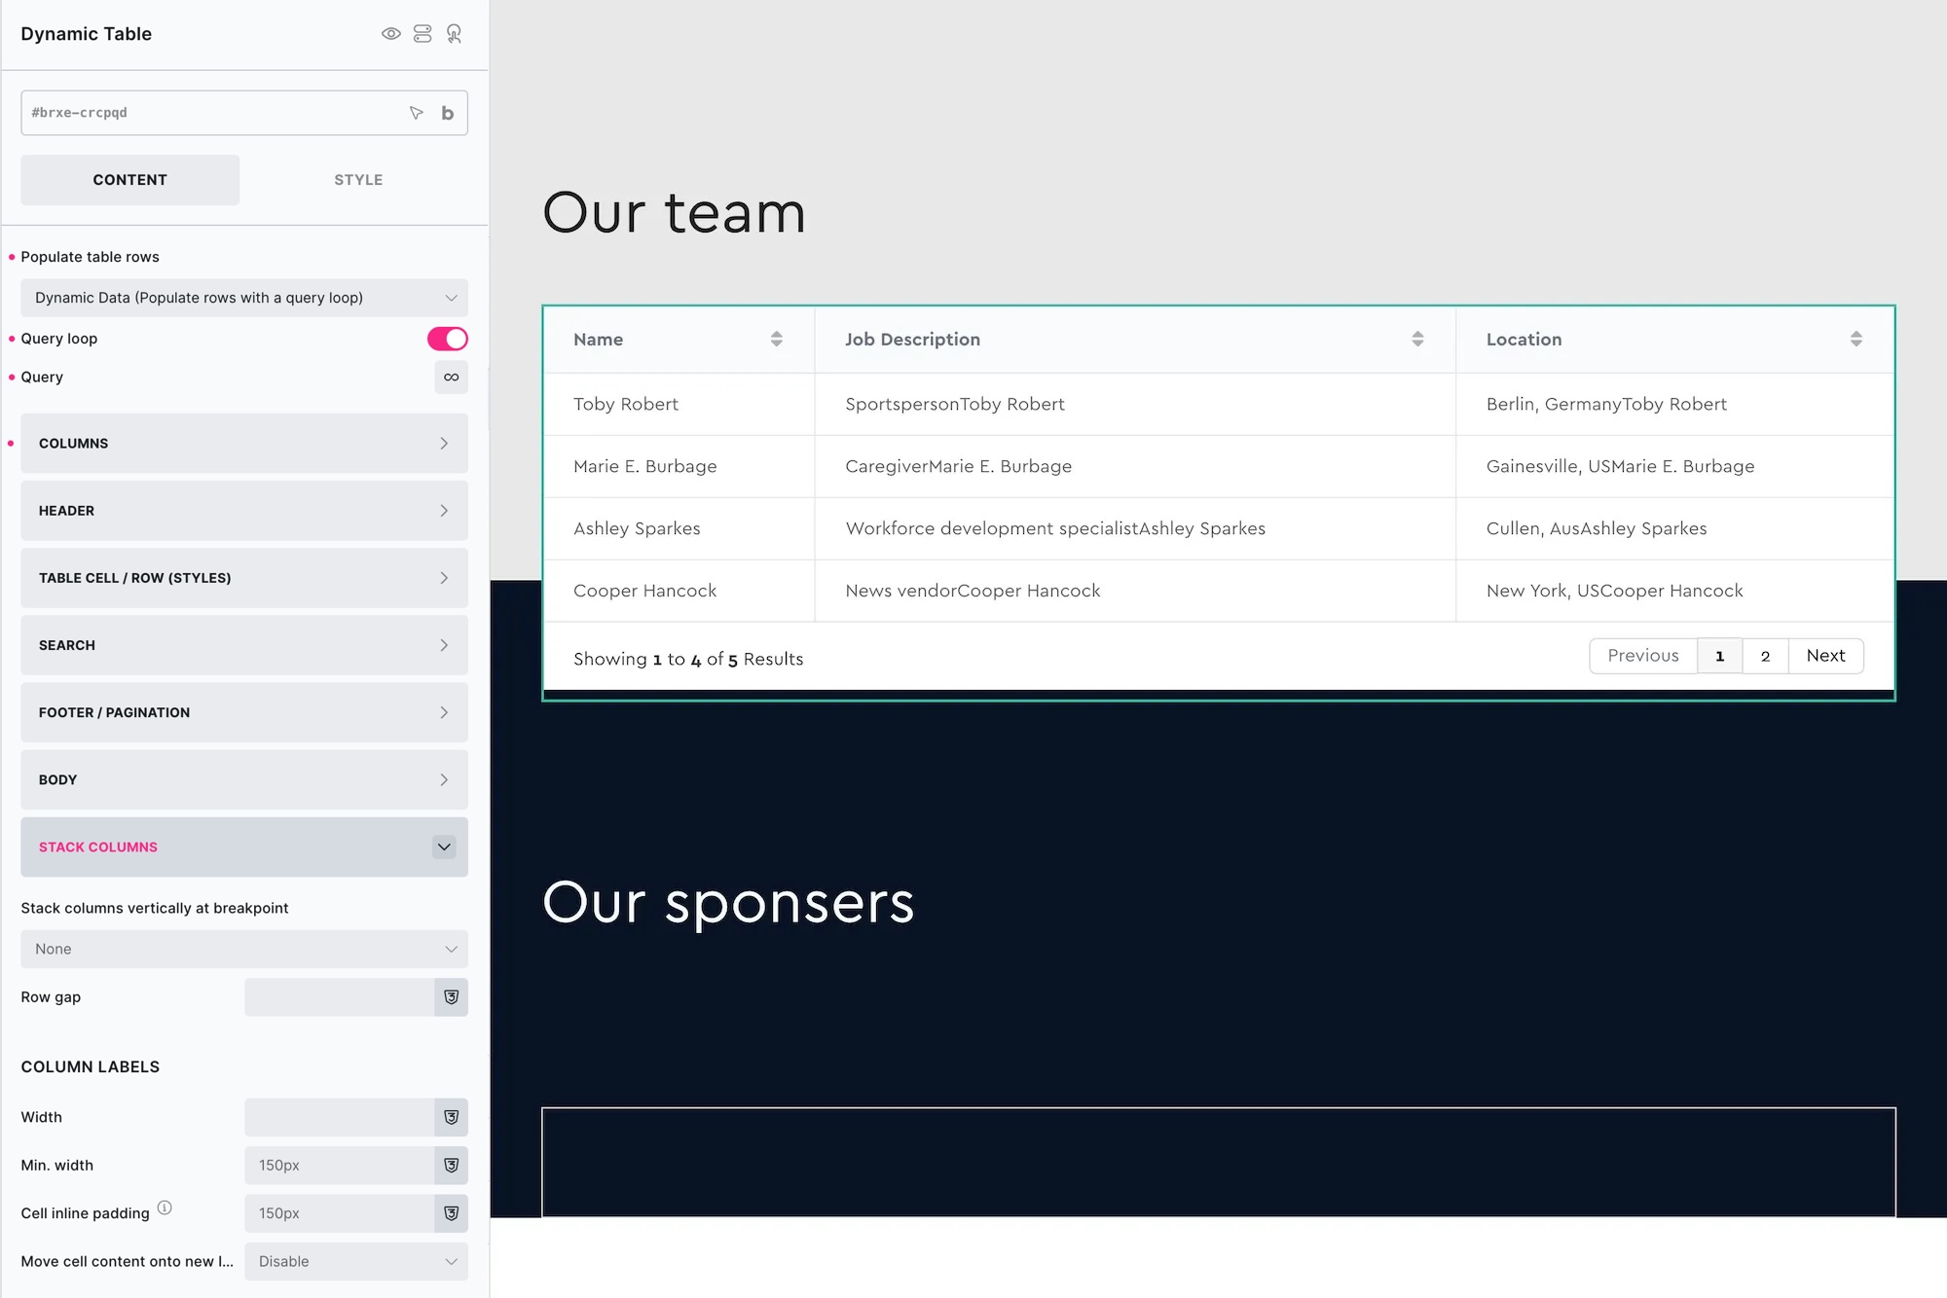Open element conditions toggle-stack icon

422,34
